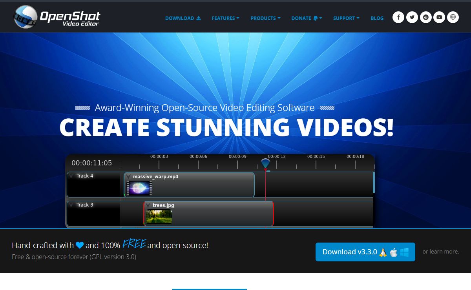The height and width of the screenshot is (290, 471).
Task: Click the trees.jpg clip thumbnail
Action: coord(159,217)
